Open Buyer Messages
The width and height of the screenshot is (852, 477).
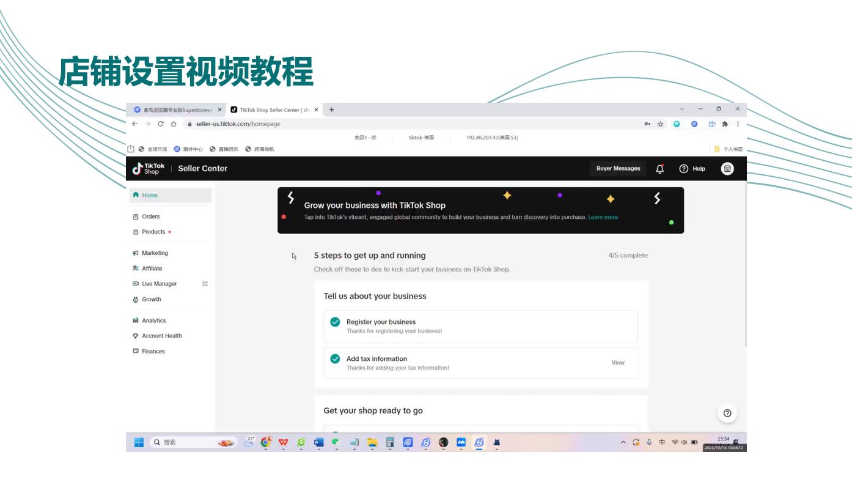click(619, 169)
